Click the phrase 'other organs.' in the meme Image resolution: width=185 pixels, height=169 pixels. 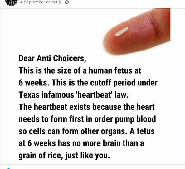[104, 131]
